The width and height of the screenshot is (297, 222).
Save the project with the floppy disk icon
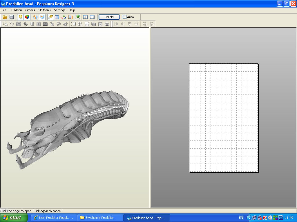[12, 17]
